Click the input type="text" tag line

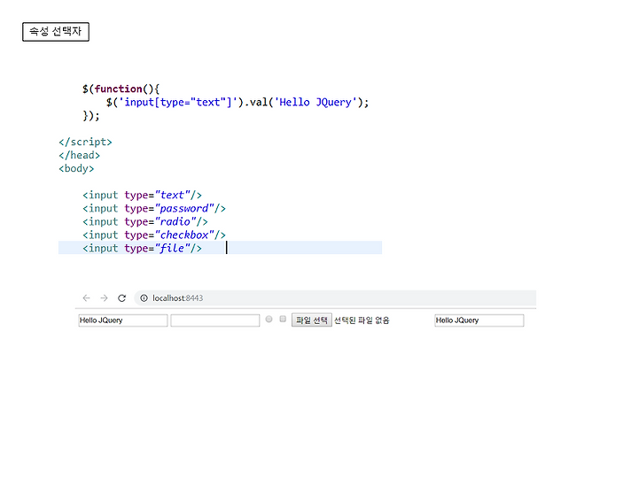click(143, 195)
